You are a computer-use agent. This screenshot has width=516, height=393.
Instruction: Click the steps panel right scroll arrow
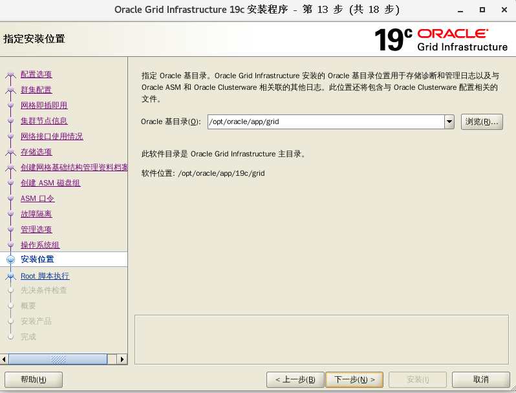(122, 359)
